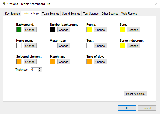Click the yellow Points color swatch
The width and height of the screenshot is (160, 114).
(89, 30)
